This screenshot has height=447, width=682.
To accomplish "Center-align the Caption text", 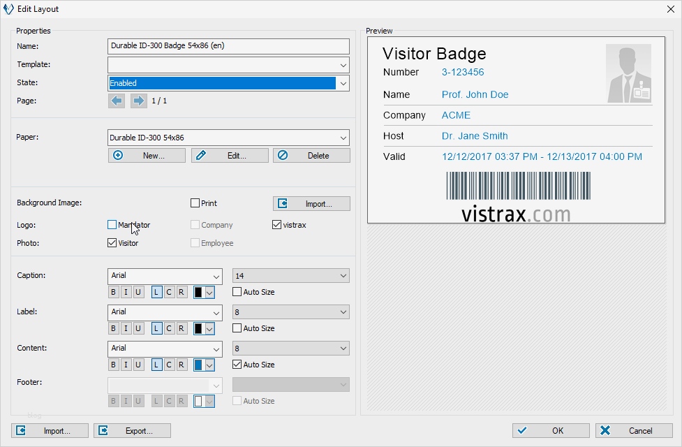I will (x=169, y=292).
